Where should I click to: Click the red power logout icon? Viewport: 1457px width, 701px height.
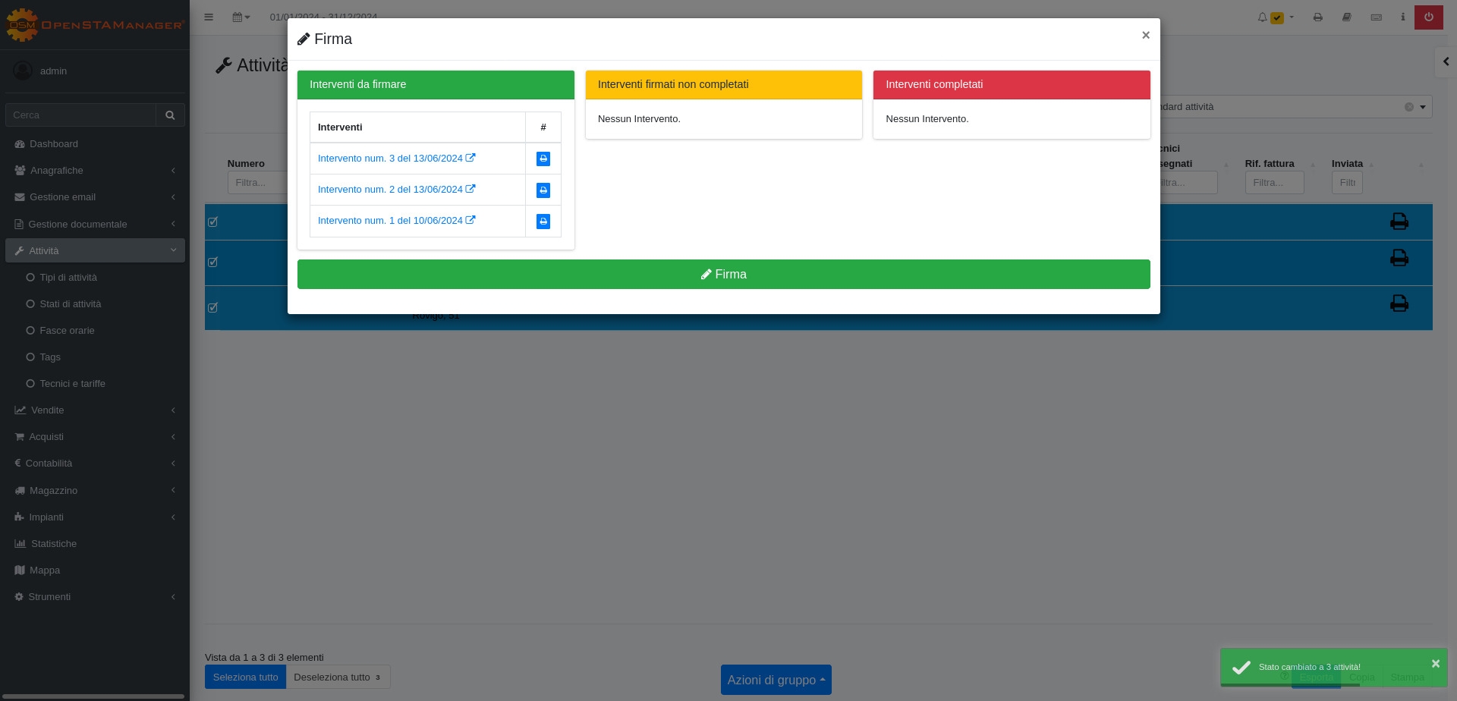(x=1428, y=17)
